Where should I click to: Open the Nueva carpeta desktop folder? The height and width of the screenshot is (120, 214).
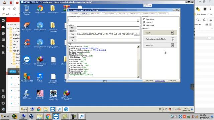click(53, 10)
